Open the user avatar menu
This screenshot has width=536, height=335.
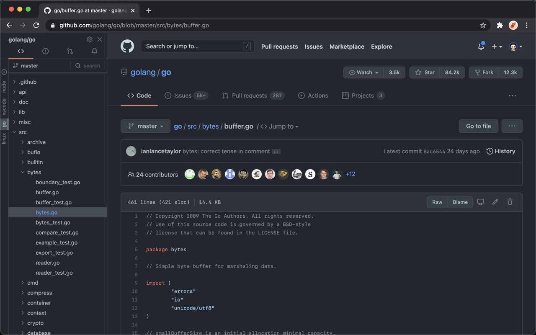click(515, 46)
